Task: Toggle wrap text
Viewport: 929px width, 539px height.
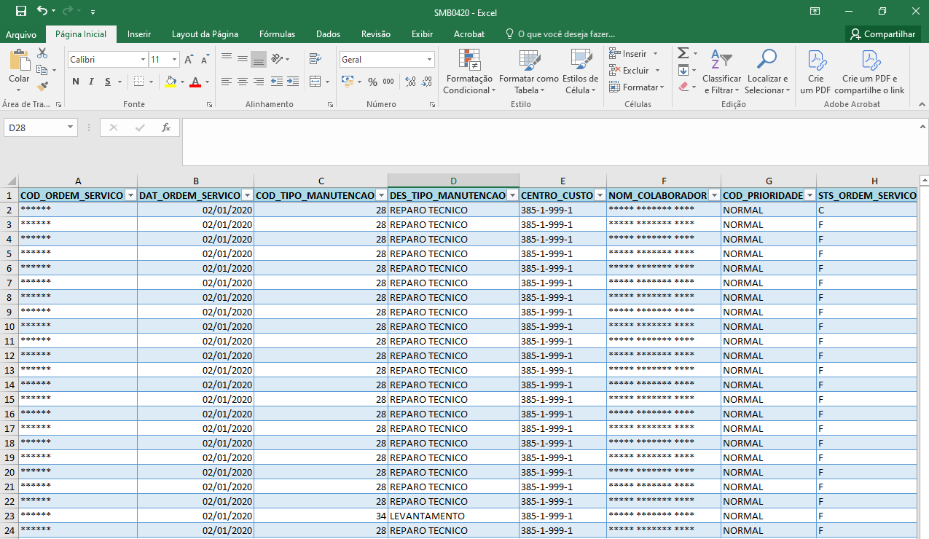Action: [315, 59]
